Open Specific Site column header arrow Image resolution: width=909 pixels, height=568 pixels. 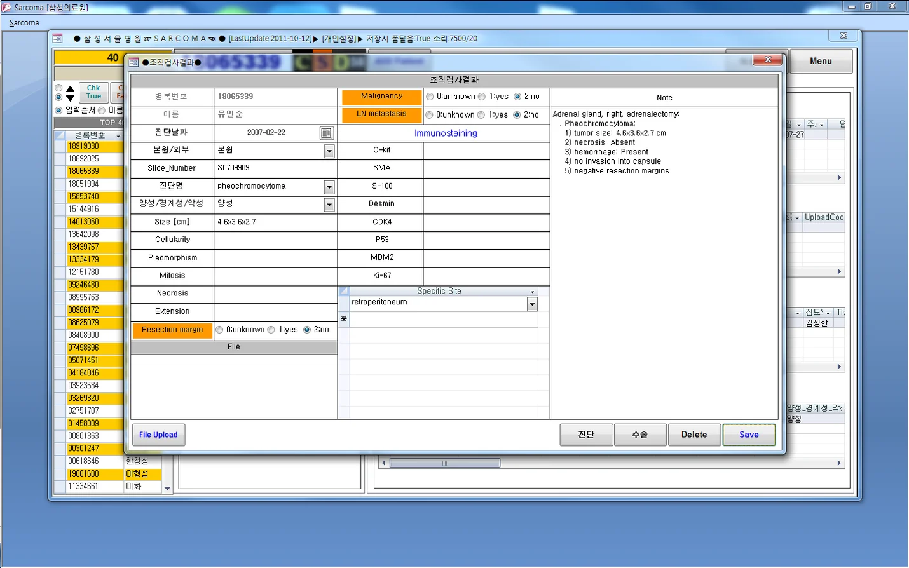(532, 292)
